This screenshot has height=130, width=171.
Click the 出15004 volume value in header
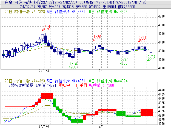click(x=109, y=7)
